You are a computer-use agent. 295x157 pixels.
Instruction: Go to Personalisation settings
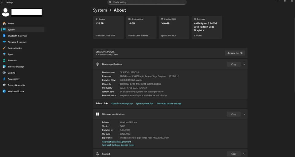[15, 48]
